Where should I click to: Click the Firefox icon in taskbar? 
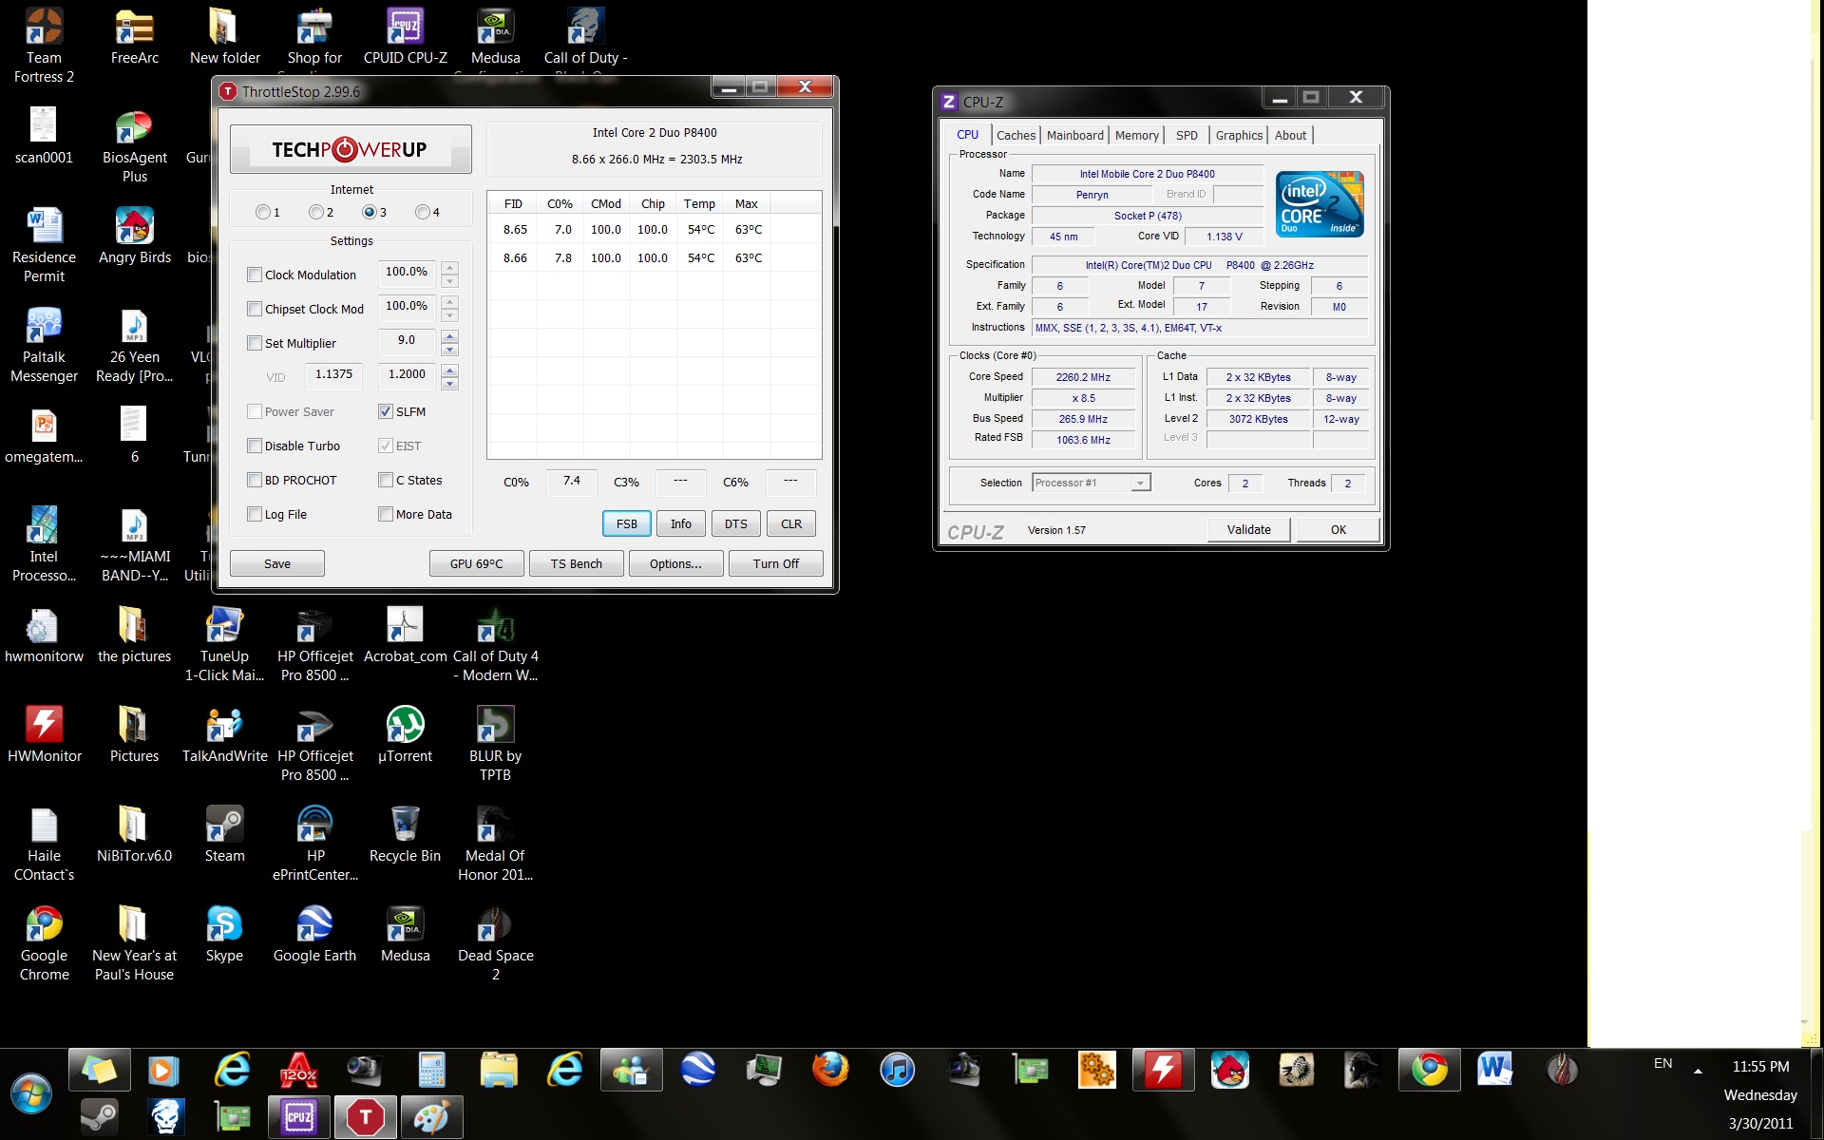point(830,1070)
